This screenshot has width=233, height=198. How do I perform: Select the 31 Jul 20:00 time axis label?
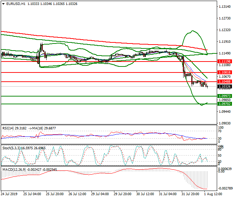click(190, 194)
